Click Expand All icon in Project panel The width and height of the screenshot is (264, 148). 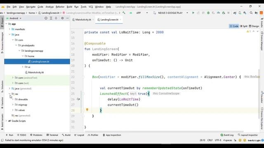click(x=51, y=18)
